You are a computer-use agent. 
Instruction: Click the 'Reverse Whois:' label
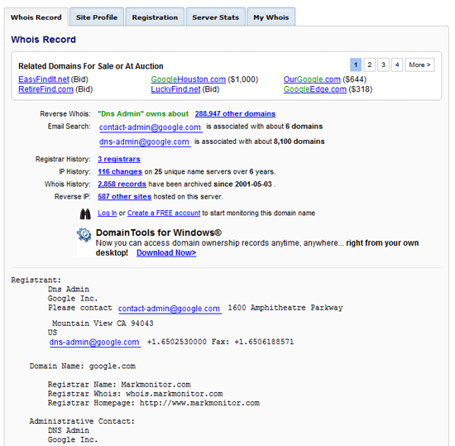coord(65,113)
